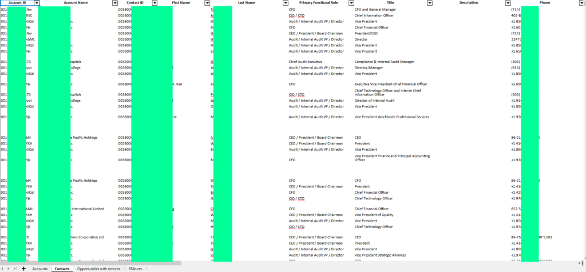Switch to the Accounts sheet tab

40,269
